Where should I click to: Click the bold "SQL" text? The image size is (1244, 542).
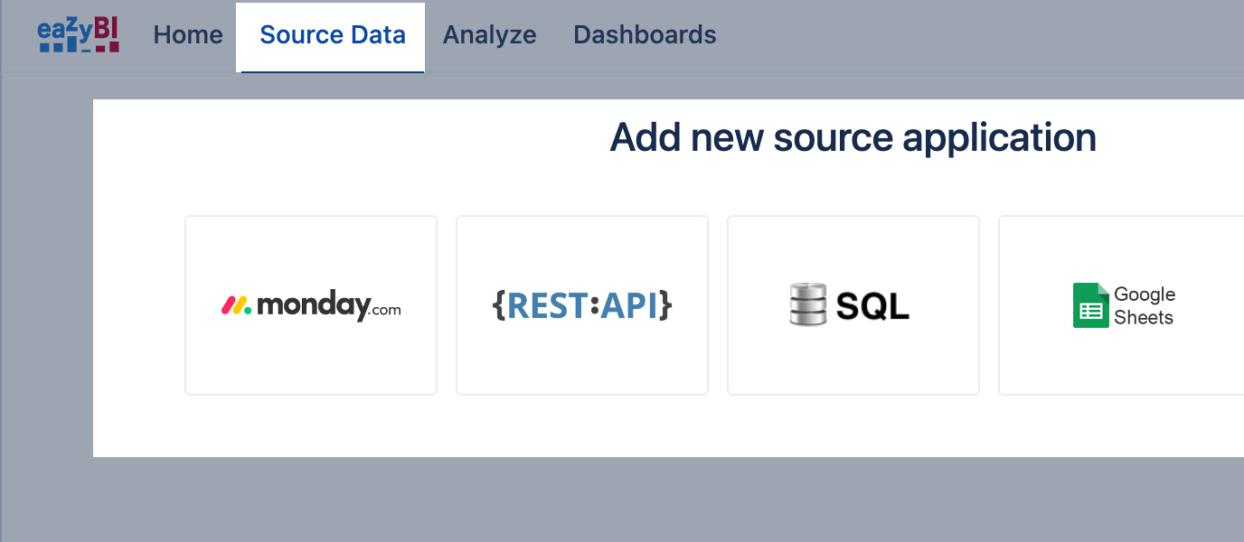pos(872,307)
